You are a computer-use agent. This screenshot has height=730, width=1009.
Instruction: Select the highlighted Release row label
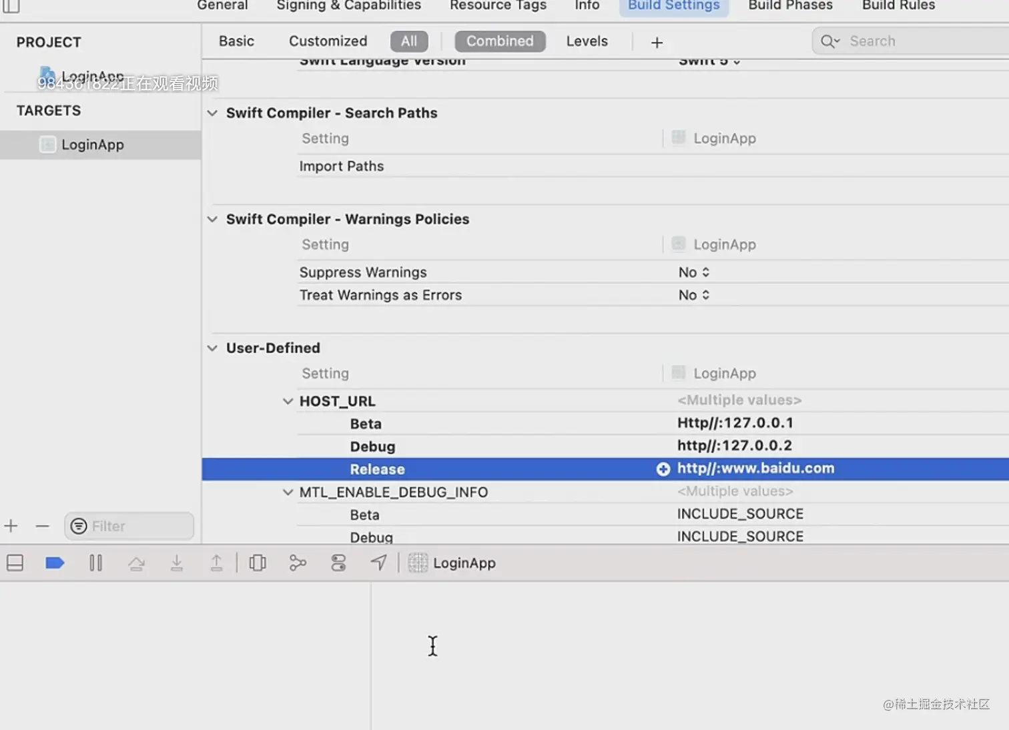[x=377, y=469]
